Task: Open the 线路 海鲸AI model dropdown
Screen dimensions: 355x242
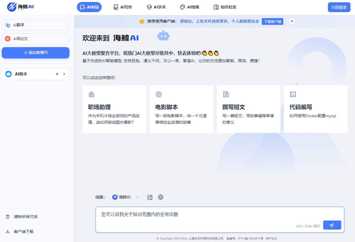Action: coord(126,197)
